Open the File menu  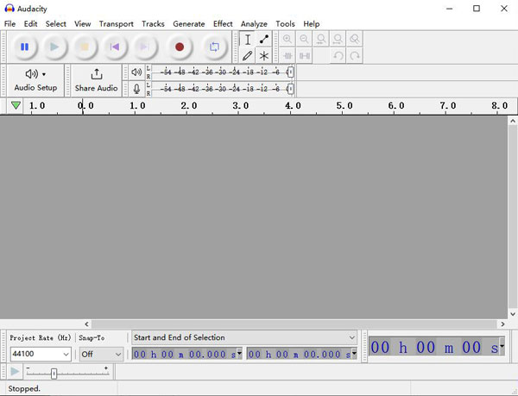[x=9, y=24]
